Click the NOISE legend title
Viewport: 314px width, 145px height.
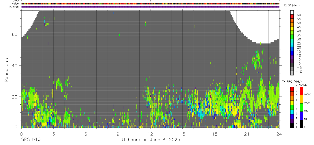coord(302,85)
